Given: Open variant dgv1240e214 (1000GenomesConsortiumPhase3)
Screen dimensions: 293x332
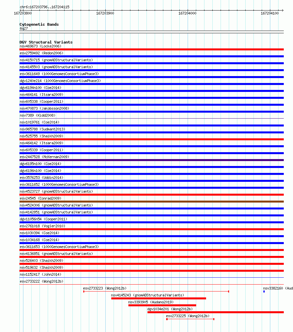Looking at the screenshot, I should click(60, 81).
